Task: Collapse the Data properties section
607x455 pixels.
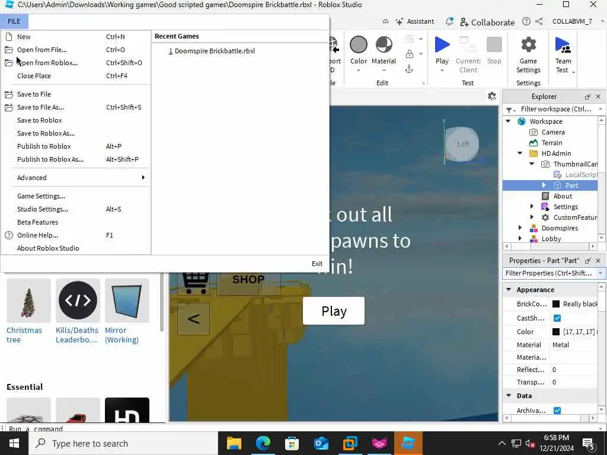Action: 509,395
